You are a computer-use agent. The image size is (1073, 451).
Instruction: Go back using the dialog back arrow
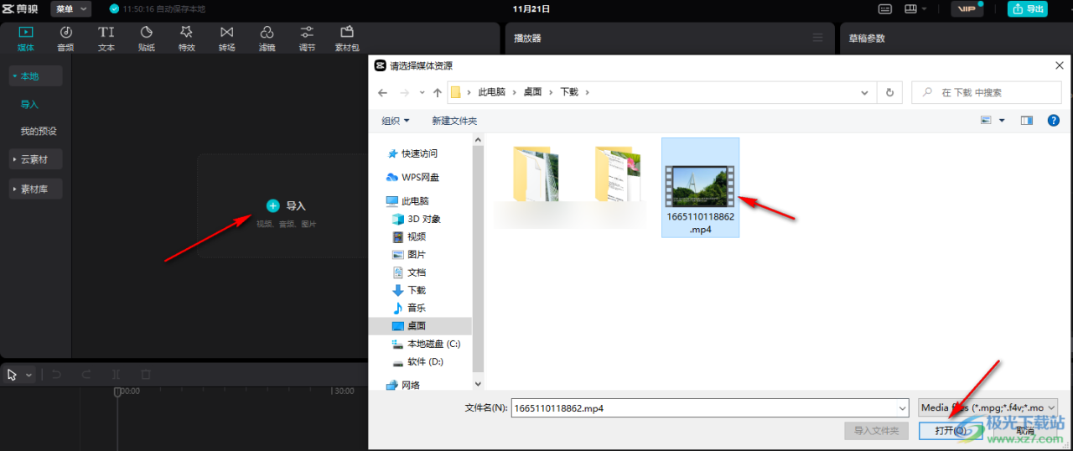(383, 92)
